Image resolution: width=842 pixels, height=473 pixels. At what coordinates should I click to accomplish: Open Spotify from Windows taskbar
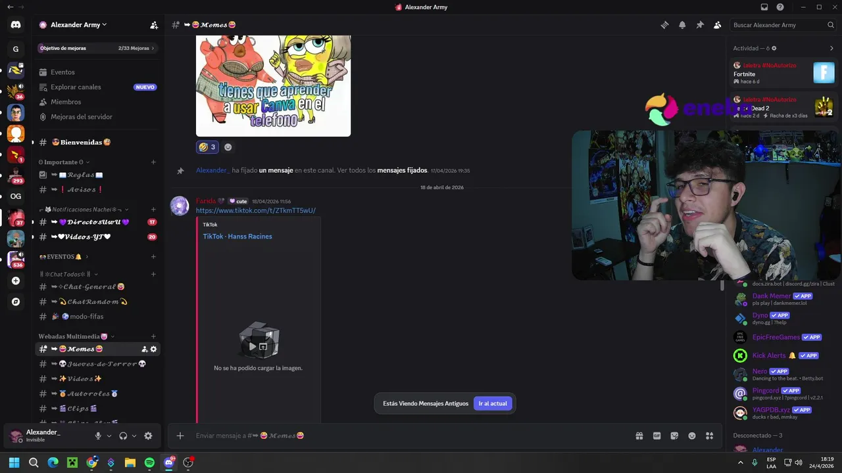pyautogui.click(x=149, y=462)
